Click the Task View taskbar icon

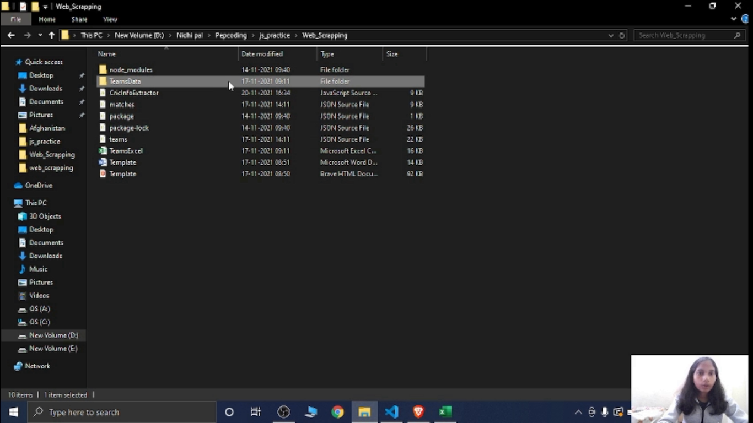pyautogui.click(x=255, y=412)
